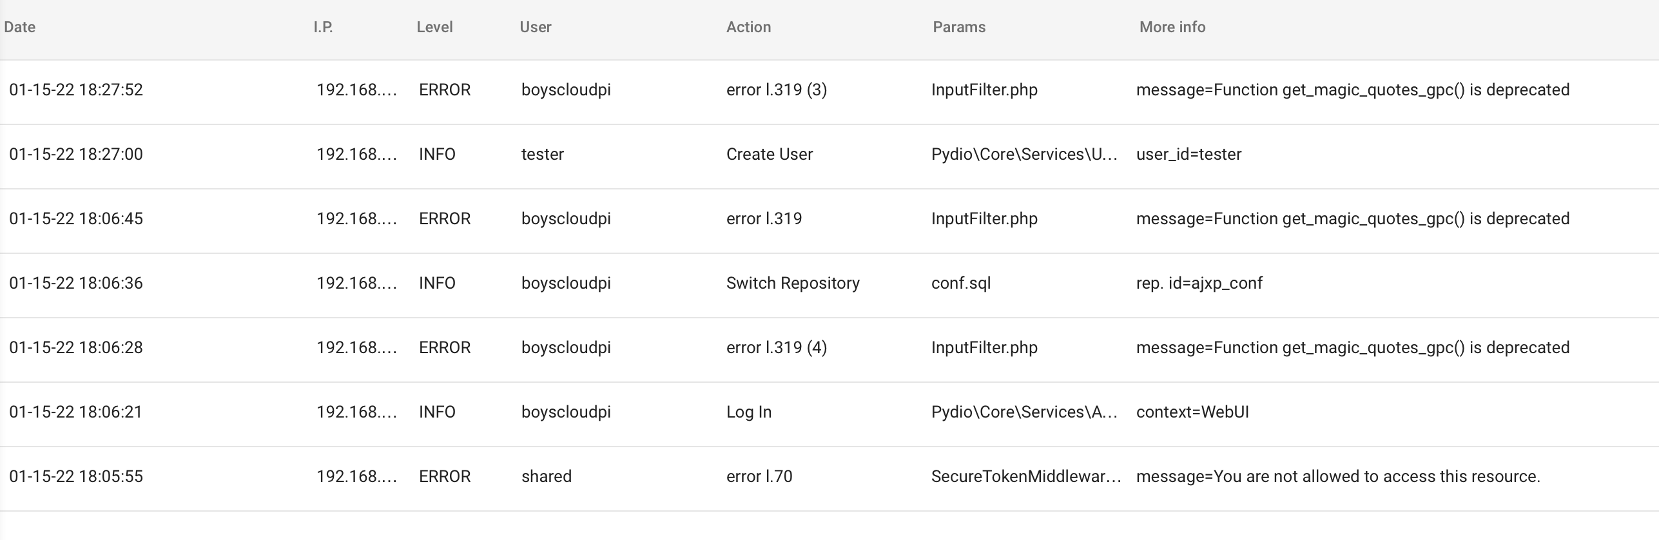Click the context=WebUI info cell
This screenshot has width=1659, height=540.
[x=1192, y=412]
